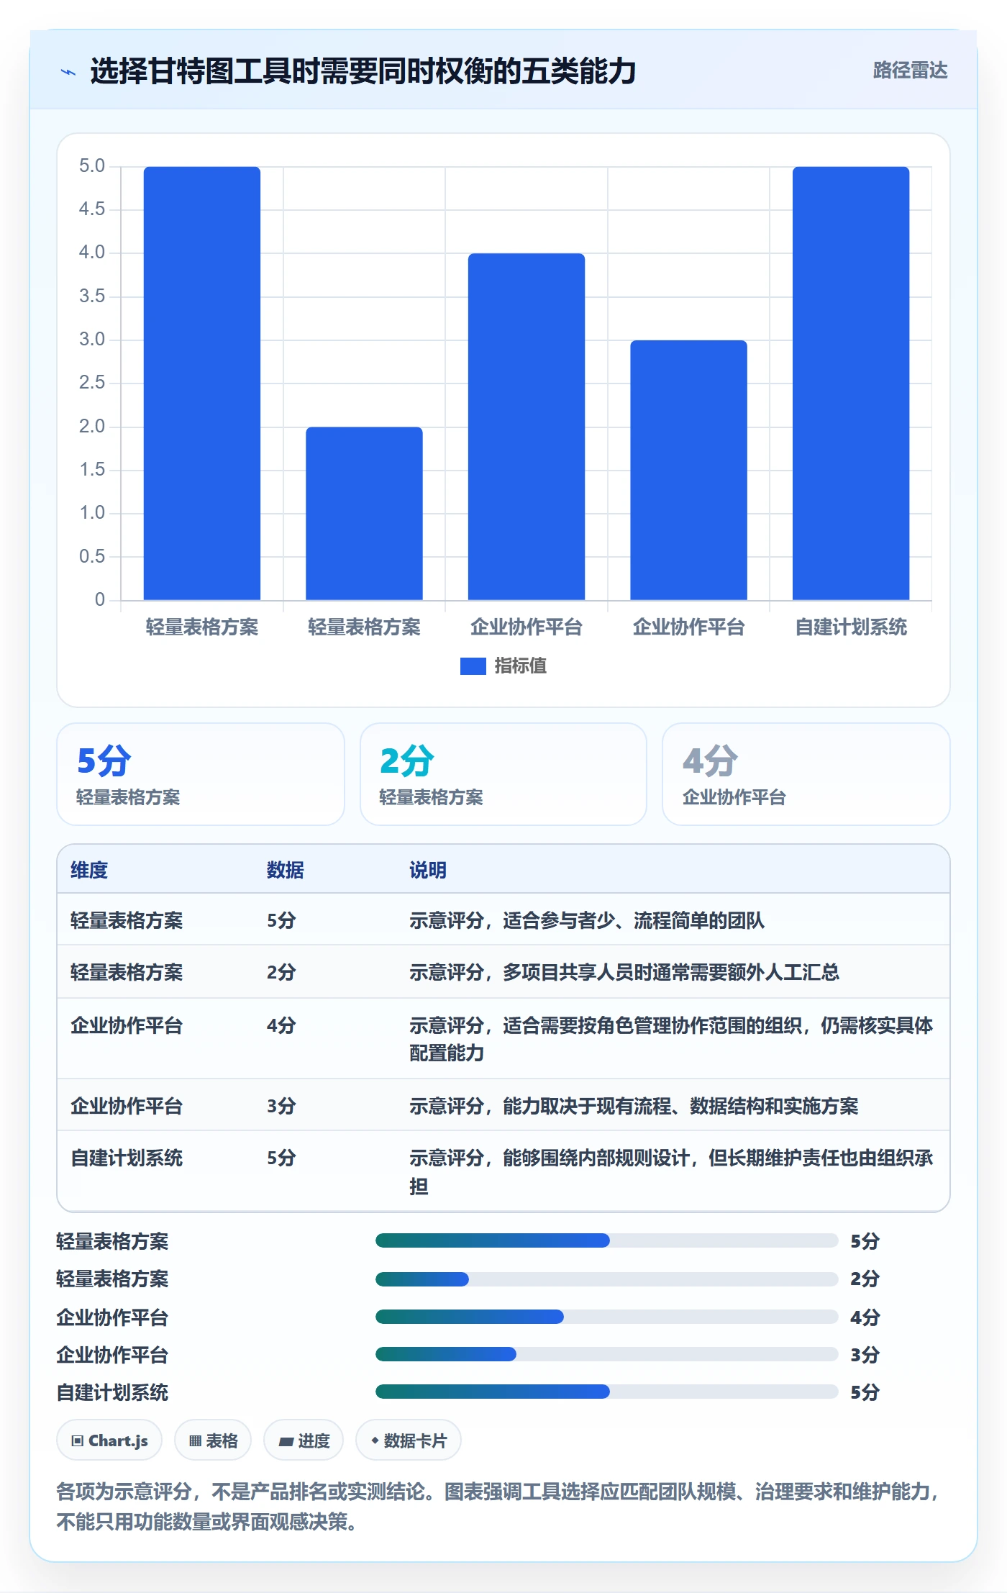This screenshot has height=1593, width=1007.
Task: Click the 4分 progress bar for 企业协作平台
Action: 607,1317
